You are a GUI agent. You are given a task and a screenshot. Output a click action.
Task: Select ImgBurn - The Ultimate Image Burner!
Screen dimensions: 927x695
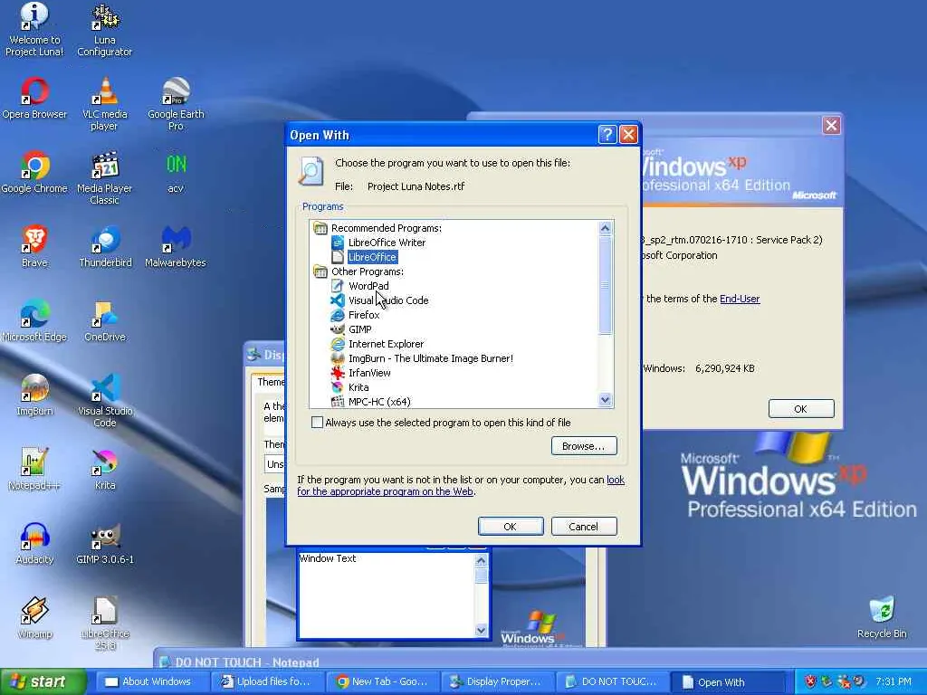pos(430,358)
